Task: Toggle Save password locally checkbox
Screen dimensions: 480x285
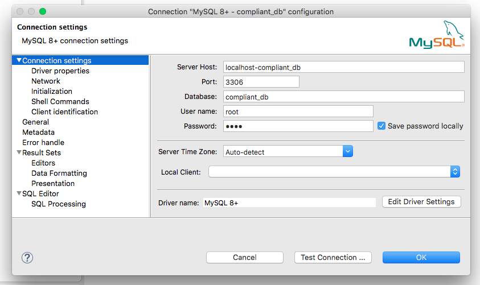Action: (381, 126)
